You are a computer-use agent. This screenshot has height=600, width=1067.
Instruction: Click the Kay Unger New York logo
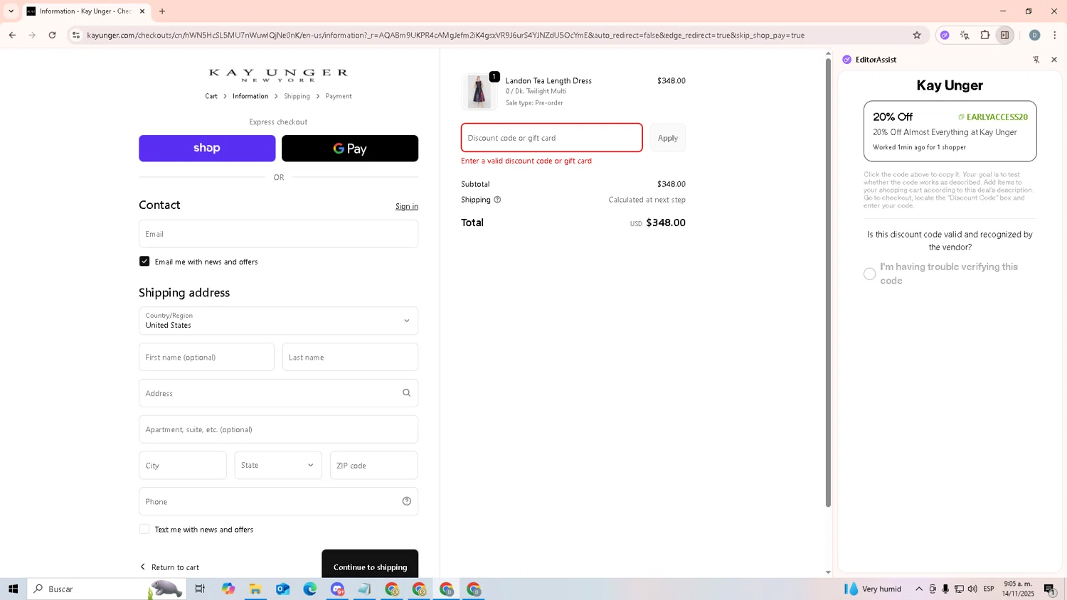coord(278,75)
